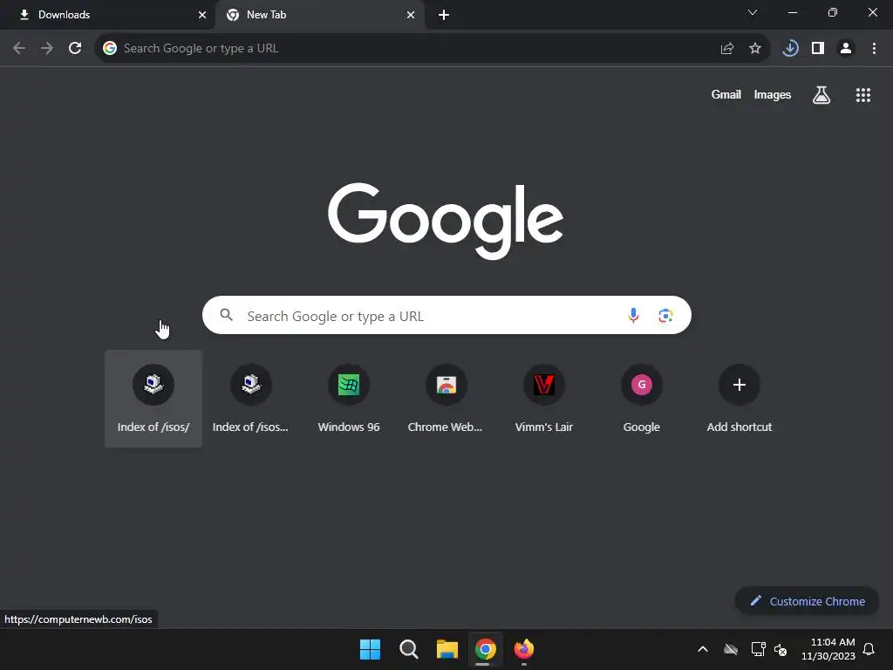The width and height of the screenshot is (893, 670).
Task: Click the OneDrive cloud tray icon
Action: (x=731, y=649)
